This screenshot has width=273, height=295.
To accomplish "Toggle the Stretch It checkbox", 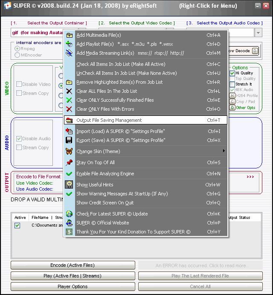I will 232,84.
